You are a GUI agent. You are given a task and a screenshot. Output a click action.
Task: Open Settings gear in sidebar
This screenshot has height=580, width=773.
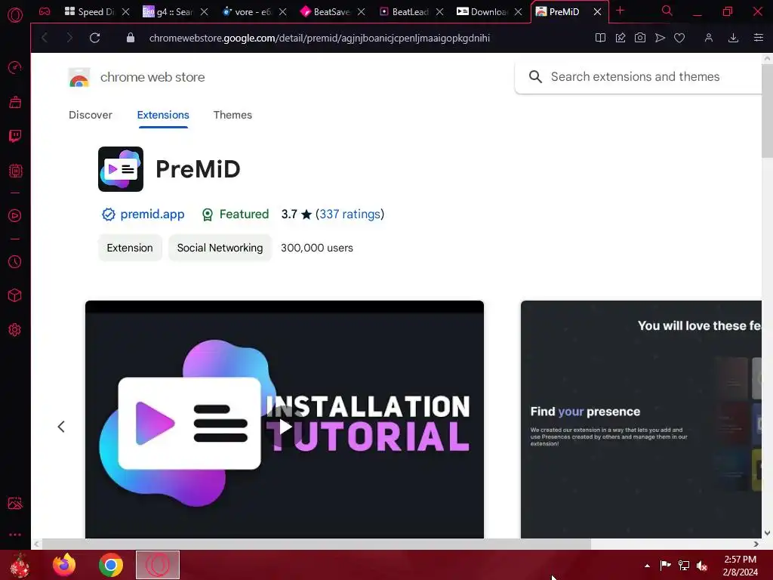[x=15, y=330]
